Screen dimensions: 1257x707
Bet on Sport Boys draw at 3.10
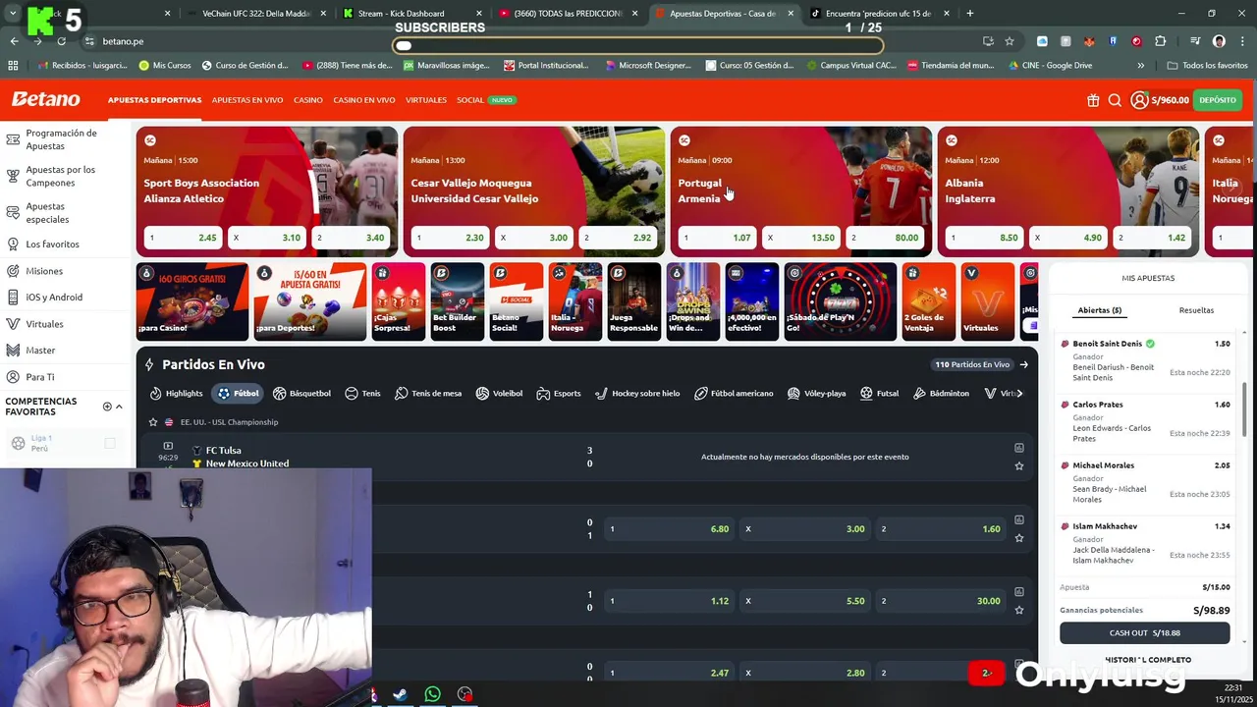(x=267, y=238)
